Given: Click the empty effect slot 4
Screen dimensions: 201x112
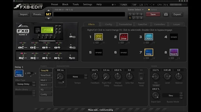Looking at the screenshot, I should [x=174, y=37].
